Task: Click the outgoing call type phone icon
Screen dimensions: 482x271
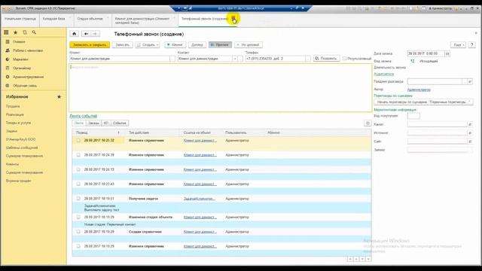Action: [x=413, y=61]
